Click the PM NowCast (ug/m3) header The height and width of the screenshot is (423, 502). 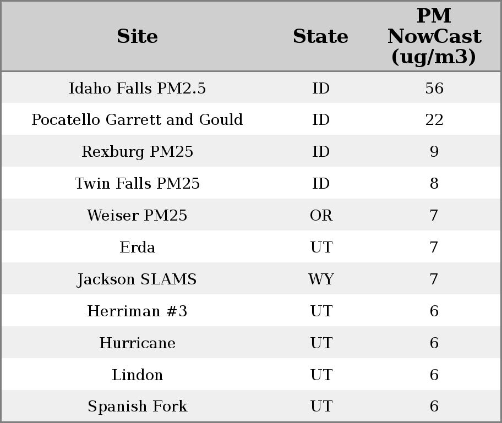(x=434, y=36)
